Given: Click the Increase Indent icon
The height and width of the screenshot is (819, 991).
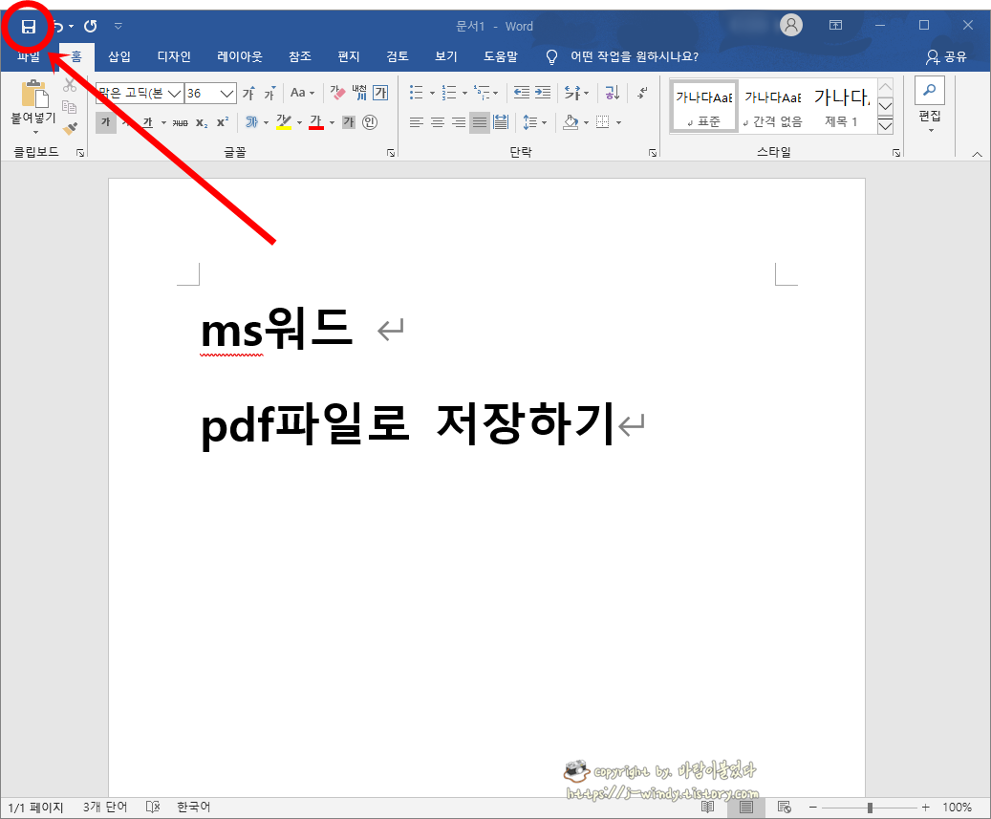Looking at the screenshot, I should pos(543,93).
